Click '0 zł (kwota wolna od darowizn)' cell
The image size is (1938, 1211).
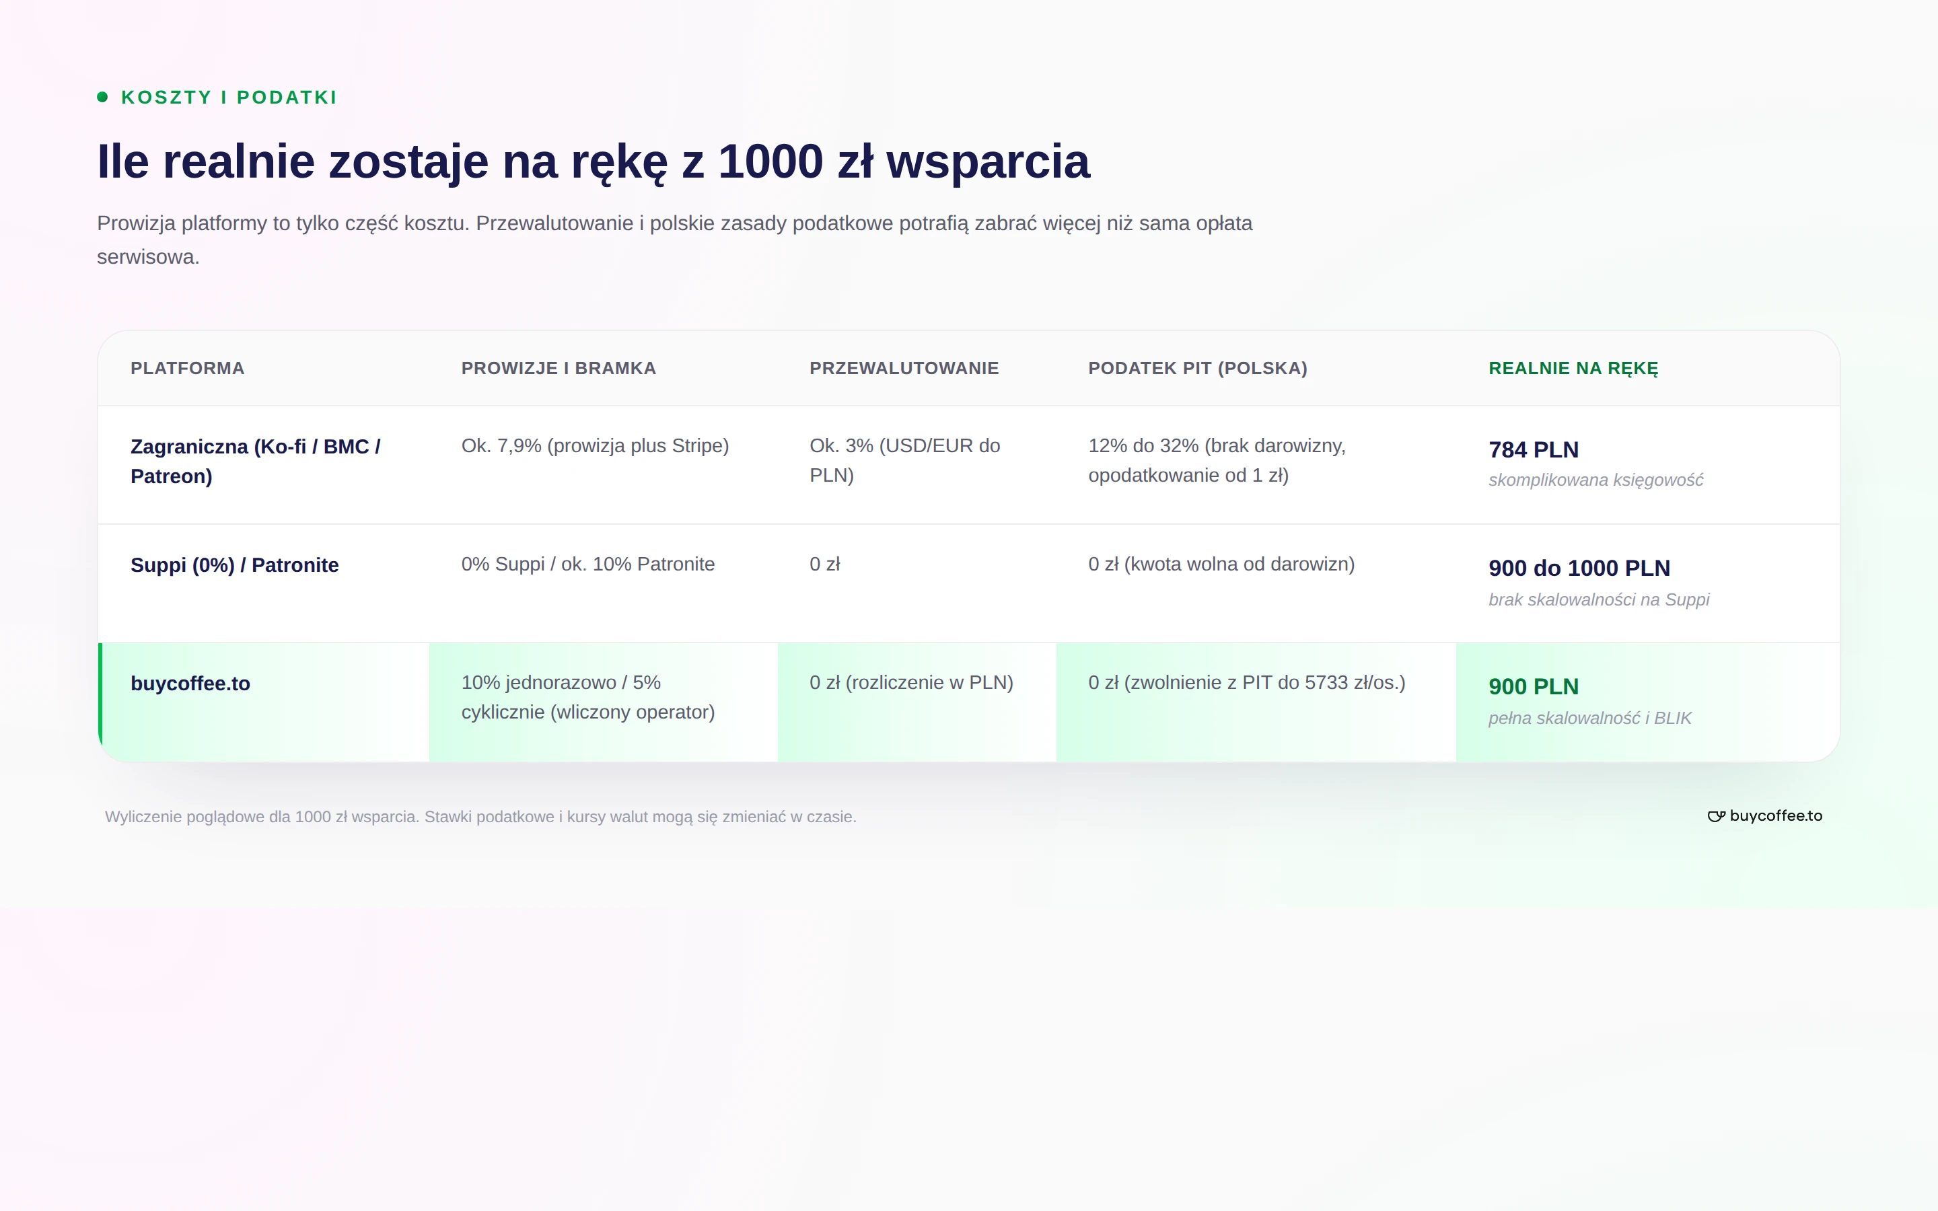(x=1221, y=564)
